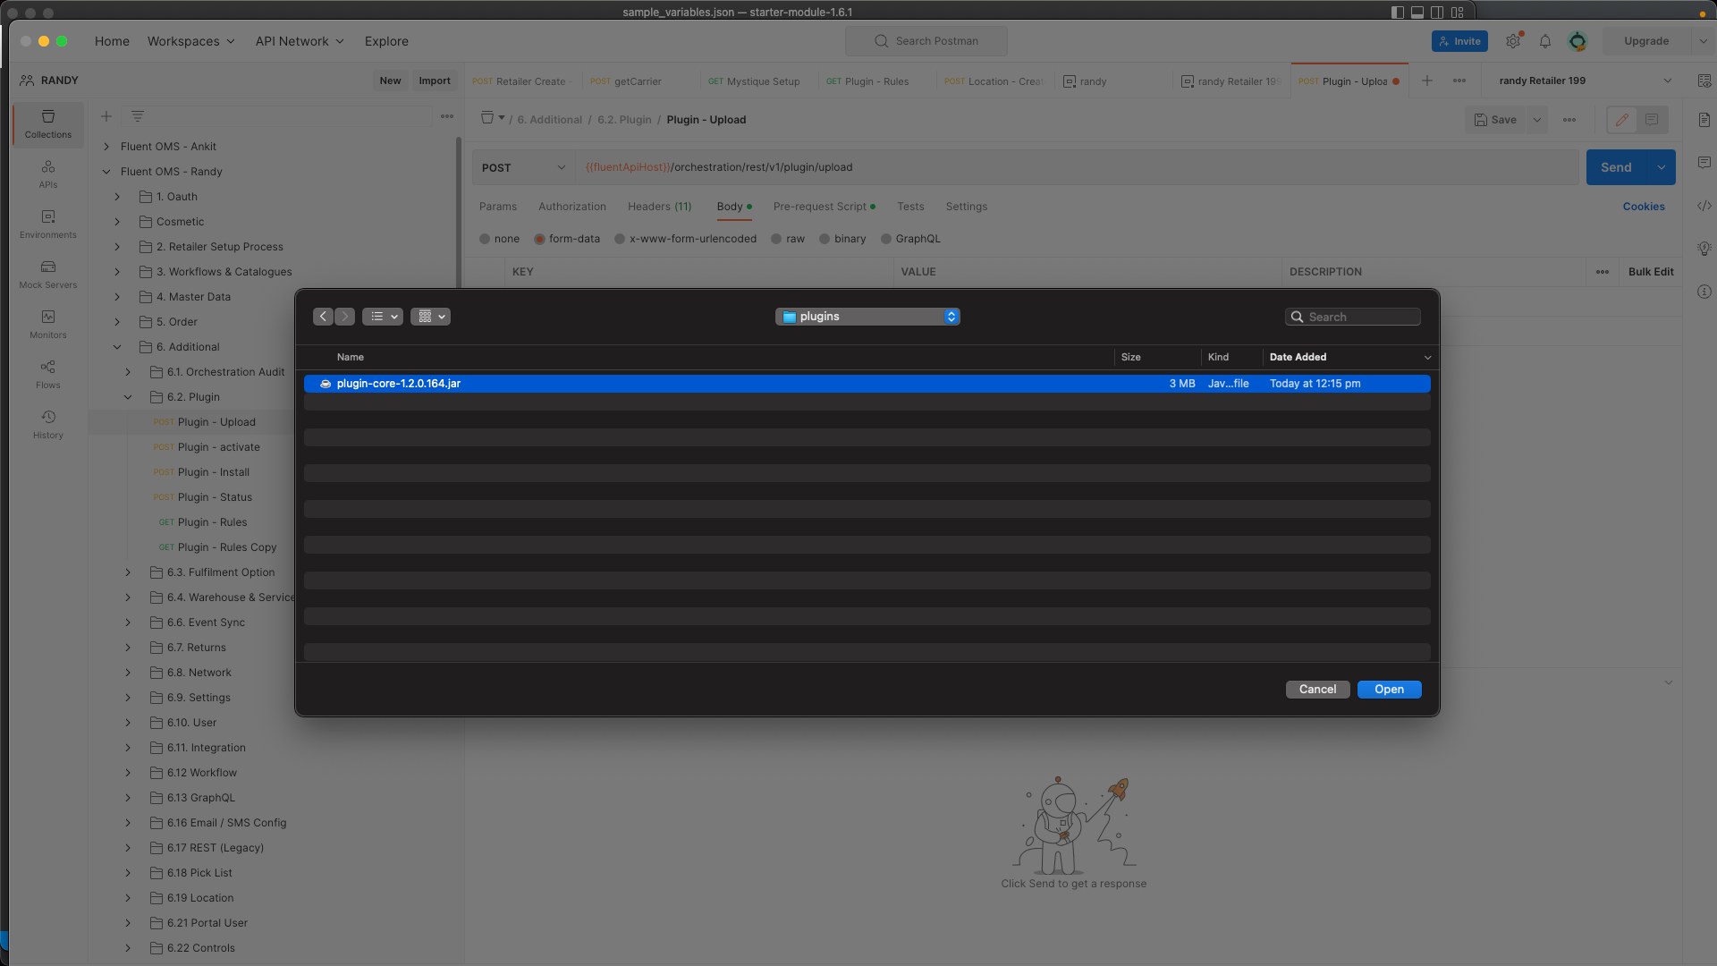
Task: Select the none radio button
Action: point(485,238)
